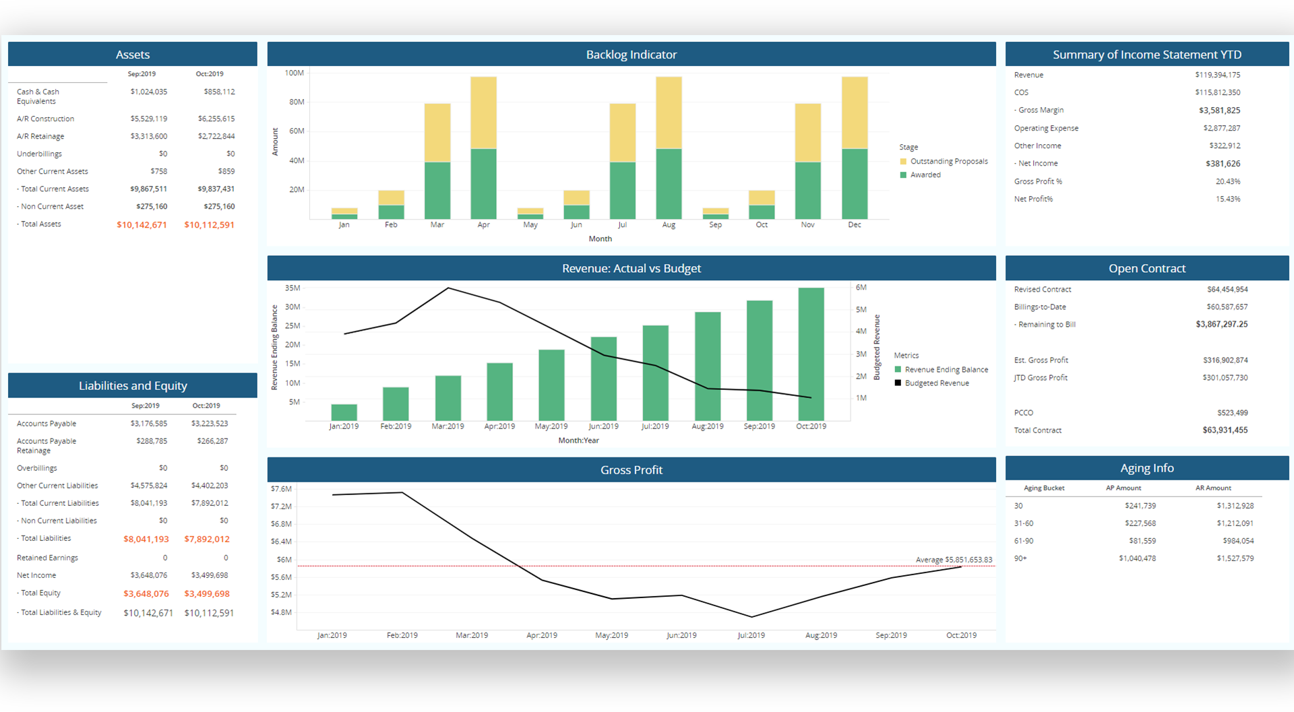Screen dimensions: 1294x712
Task: Click Outstanding Proposals segment of Dec backlog bar
Action: 855,112
